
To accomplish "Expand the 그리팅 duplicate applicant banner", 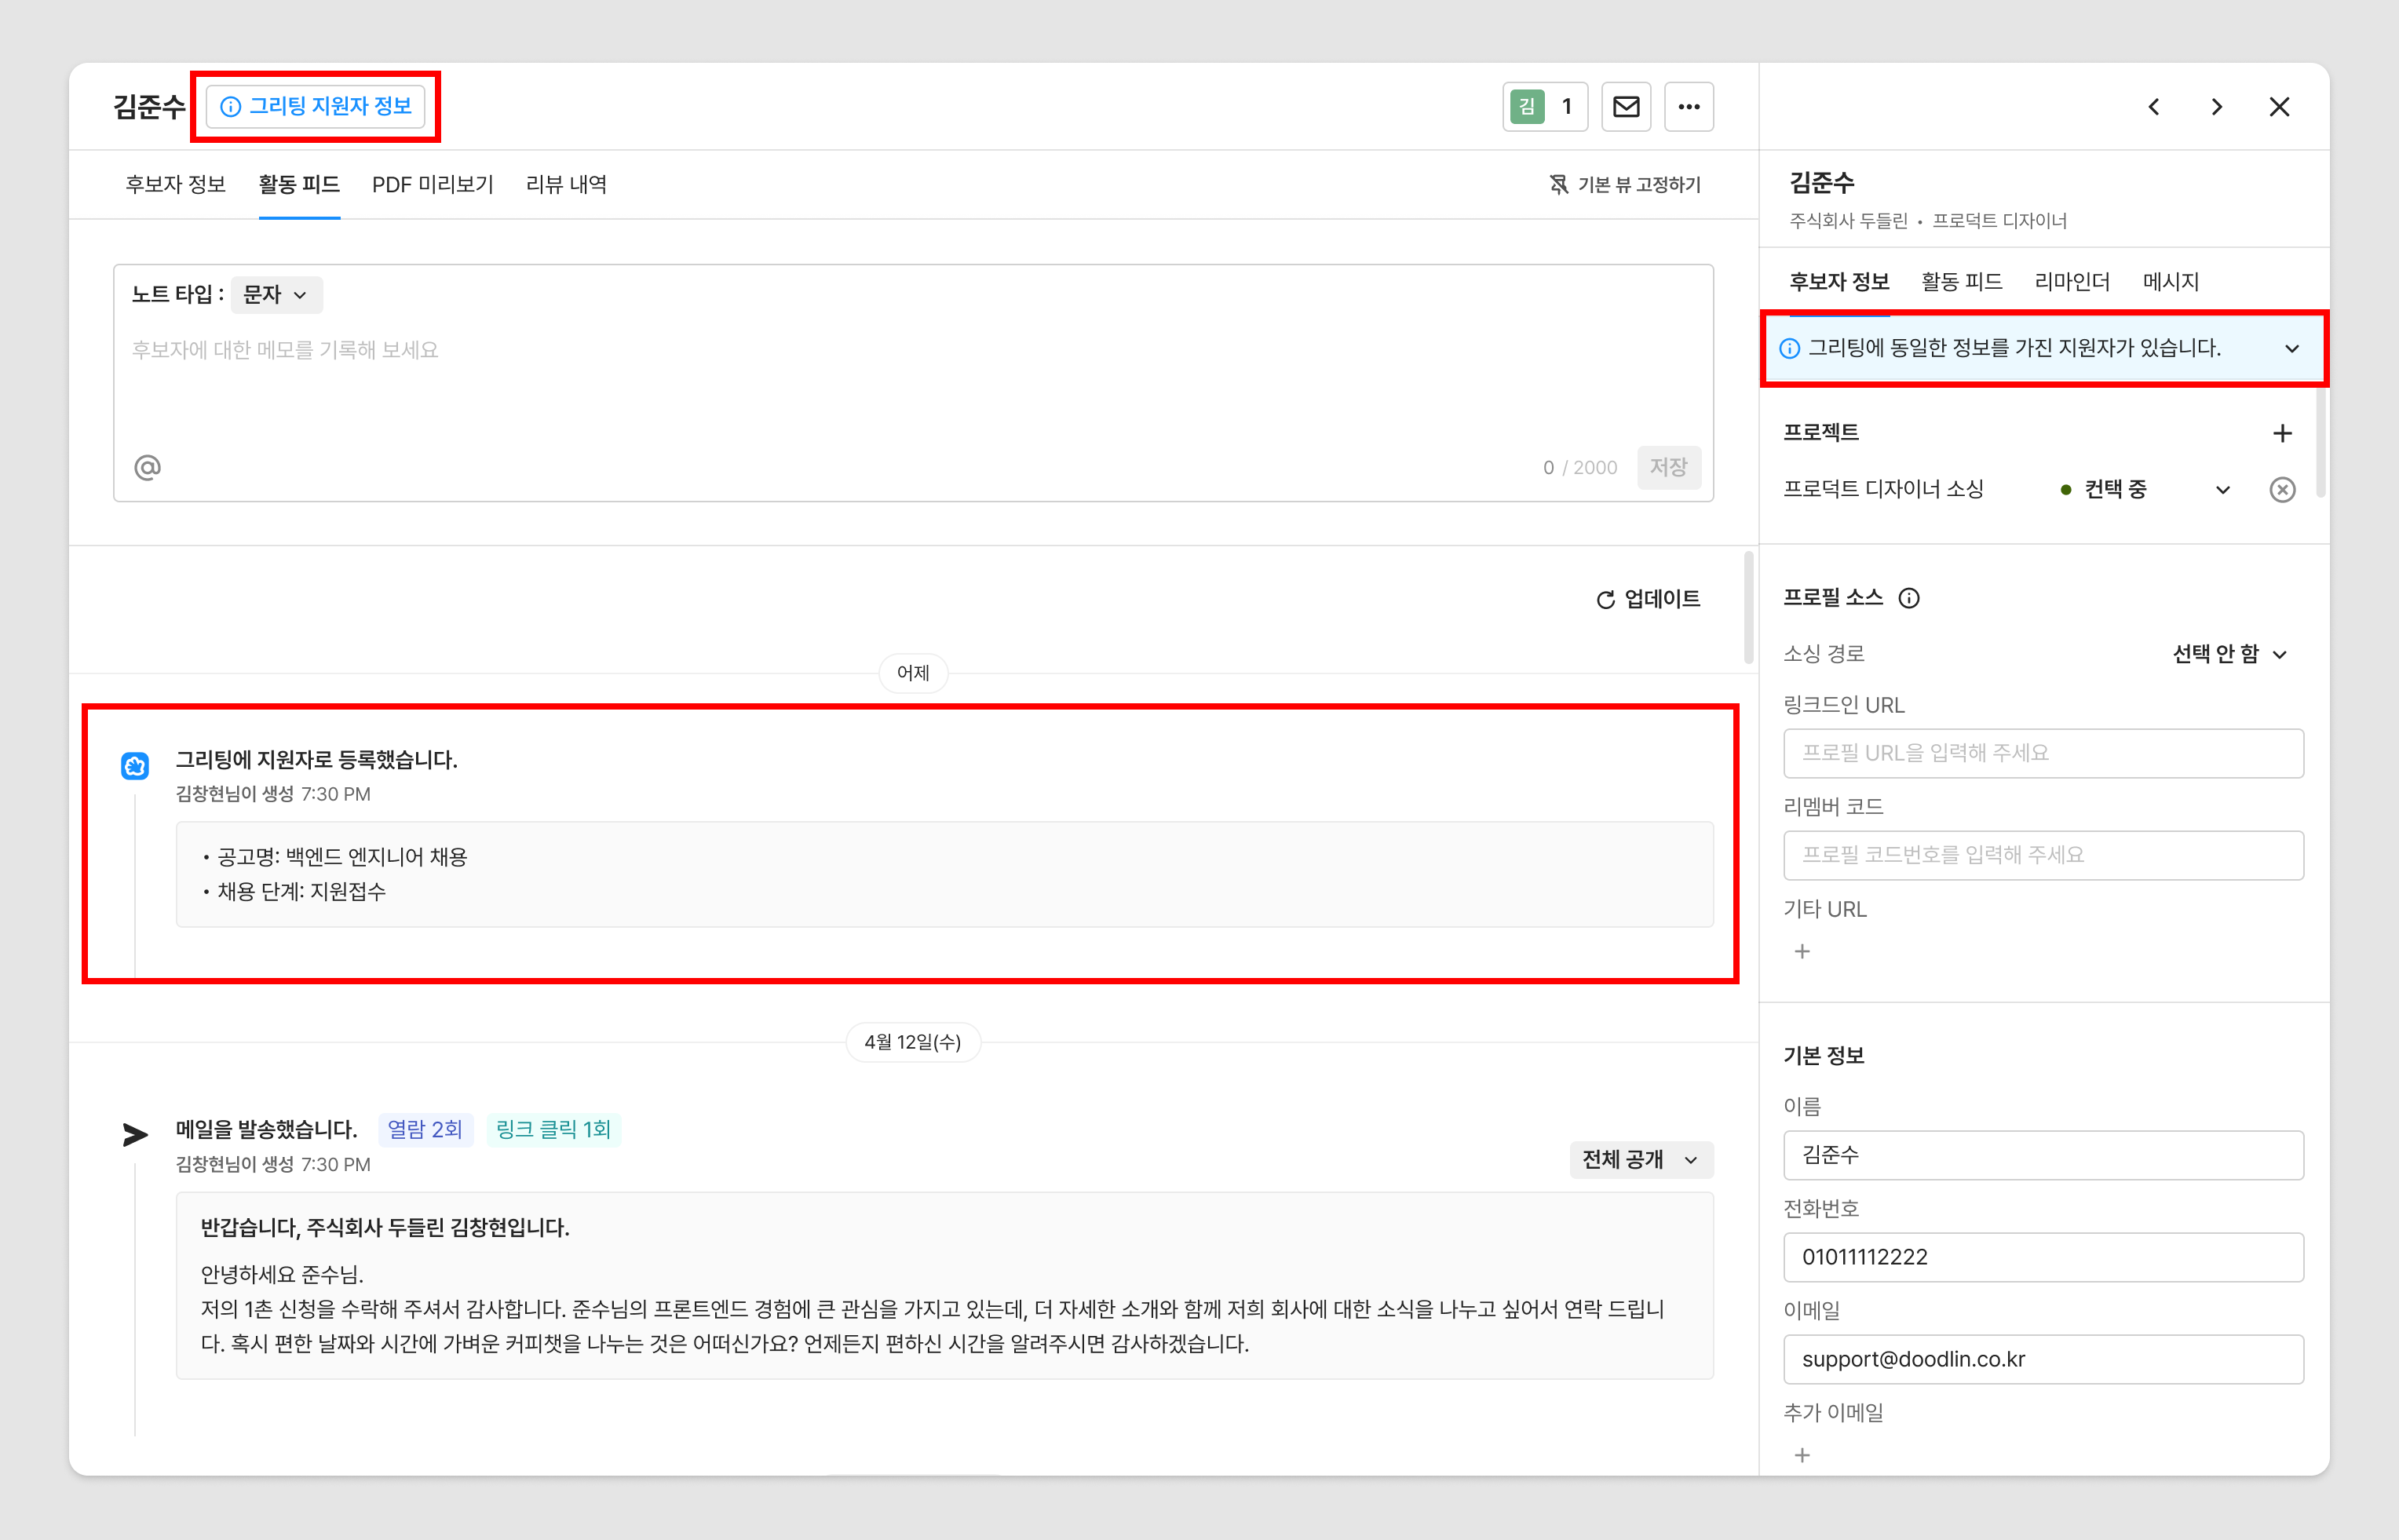I will click(2291, 349).
